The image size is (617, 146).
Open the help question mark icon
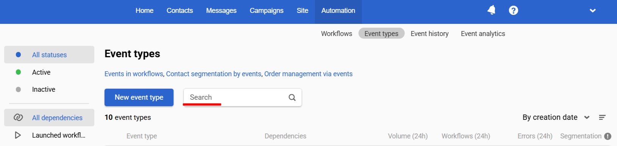click(x=514, y=10)
